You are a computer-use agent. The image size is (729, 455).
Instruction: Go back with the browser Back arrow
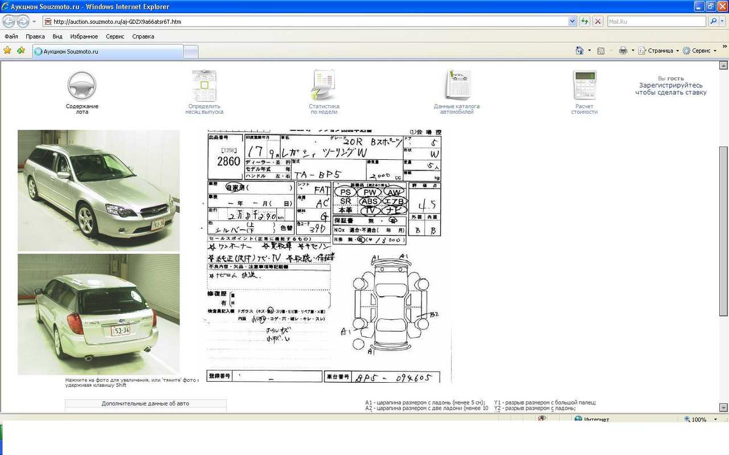click(9, 21)
